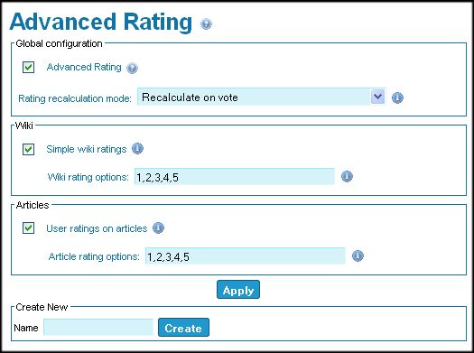Click the Simple wiki ratings label

pyautogui.click(x=87, y=149)
